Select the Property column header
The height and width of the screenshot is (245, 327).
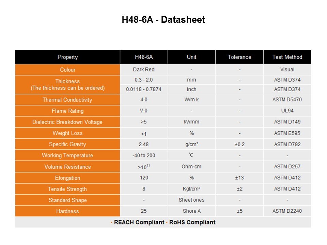(67, 57)
